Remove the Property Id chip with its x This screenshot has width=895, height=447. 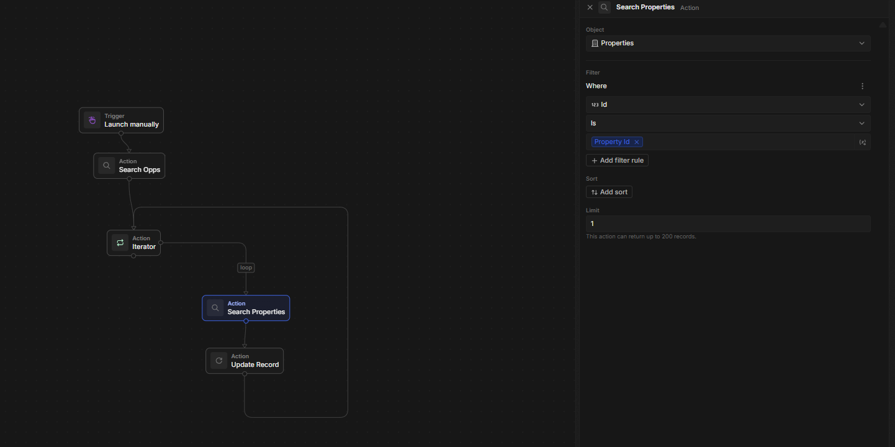pos(636,142)
